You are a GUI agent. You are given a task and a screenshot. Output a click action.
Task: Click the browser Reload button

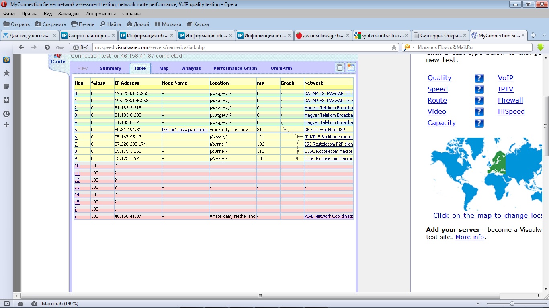pos(47,47)
